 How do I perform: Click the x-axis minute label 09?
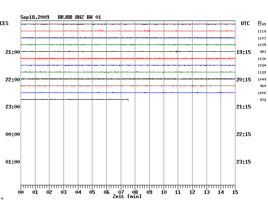tap(149, 192)
